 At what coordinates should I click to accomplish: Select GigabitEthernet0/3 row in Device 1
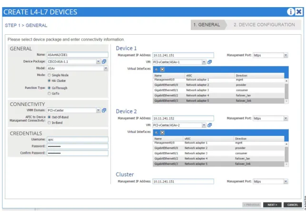(x=218, y=101)
